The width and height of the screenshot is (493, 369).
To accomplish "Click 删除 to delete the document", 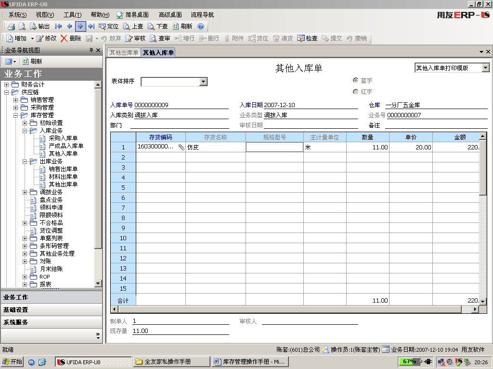I will click(x=71, y=38).
